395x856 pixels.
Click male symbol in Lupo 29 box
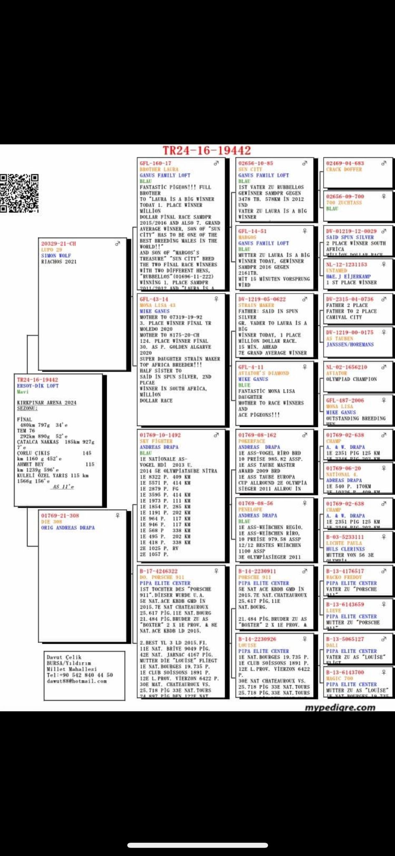(x=117, y=243)
